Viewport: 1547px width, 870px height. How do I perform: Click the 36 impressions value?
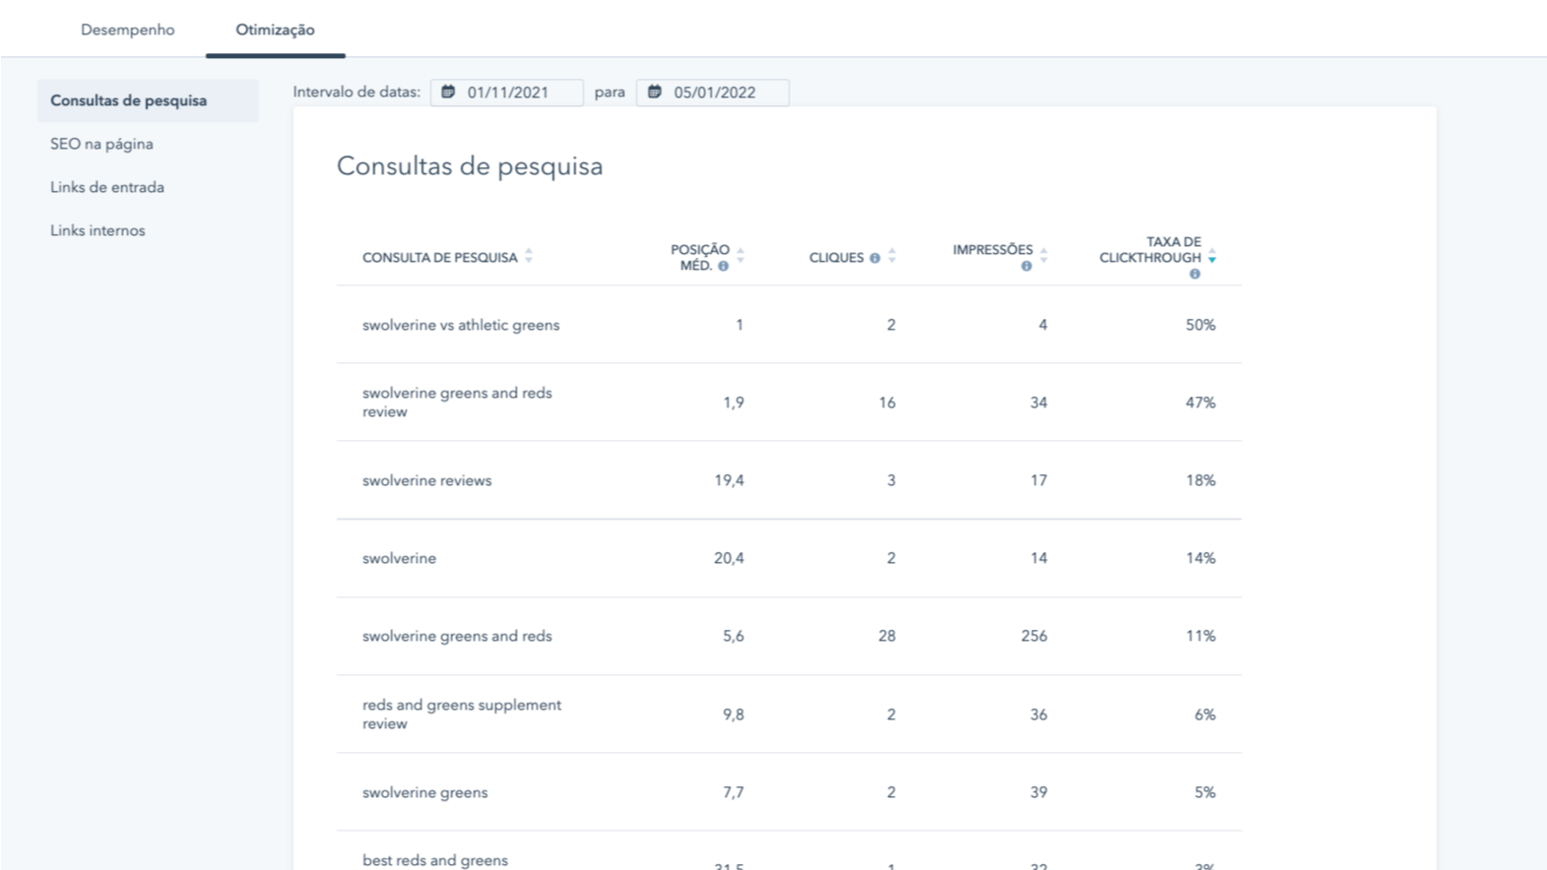pos(1039,715)
